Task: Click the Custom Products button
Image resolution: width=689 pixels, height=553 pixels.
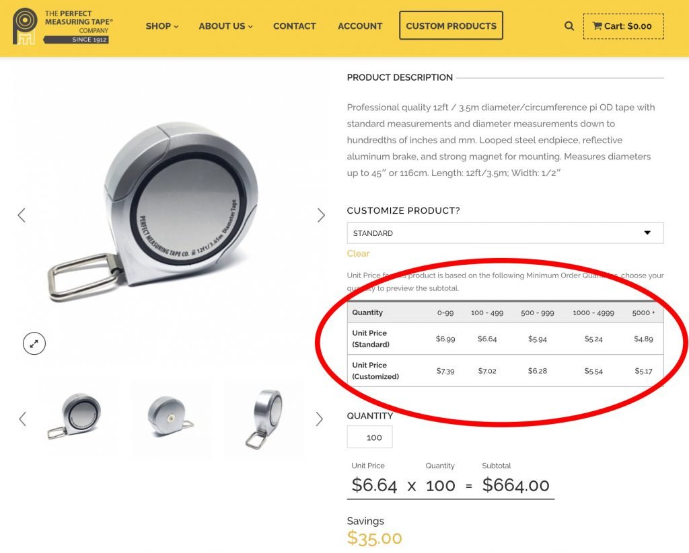Action: (451, 26)
